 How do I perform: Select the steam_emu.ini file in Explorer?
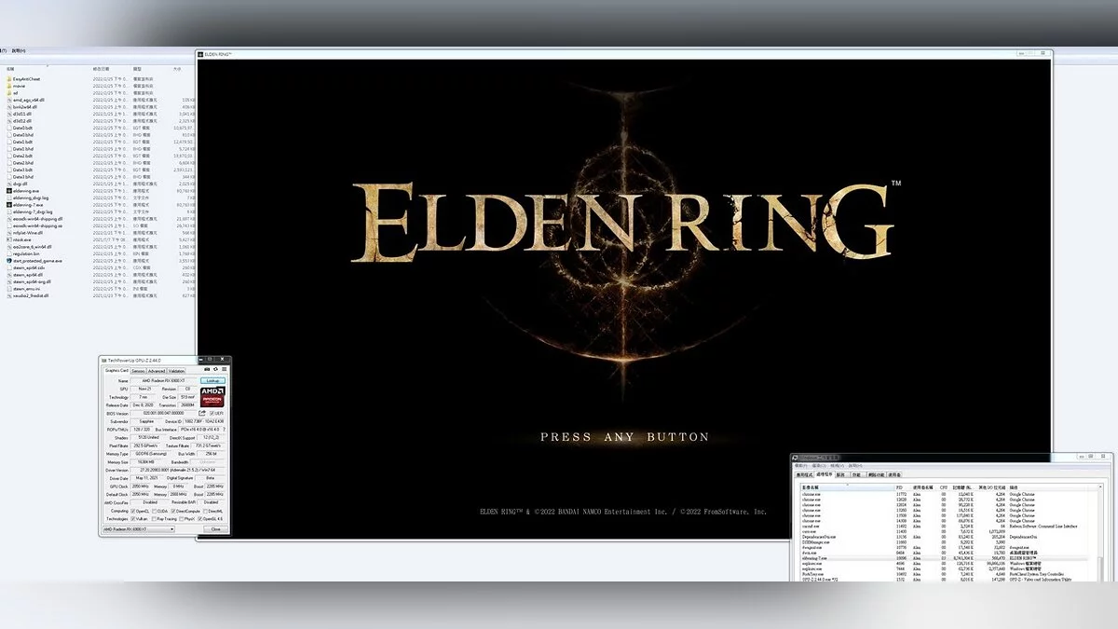tap(23, 289)
